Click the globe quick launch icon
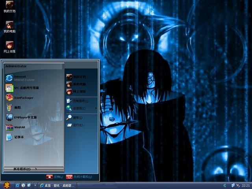The height and width of the screenshot is (189, 252). tap(23, 185)
